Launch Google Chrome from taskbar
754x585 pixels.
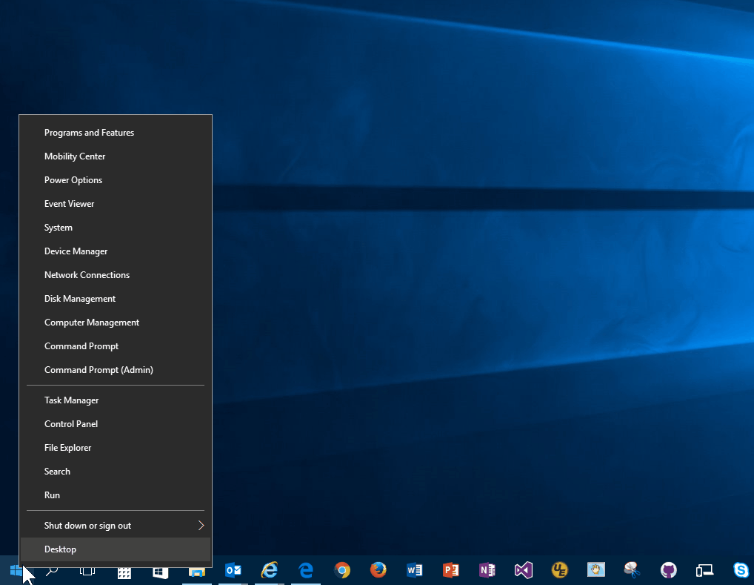pyautogui.click(x=342, y=571)
